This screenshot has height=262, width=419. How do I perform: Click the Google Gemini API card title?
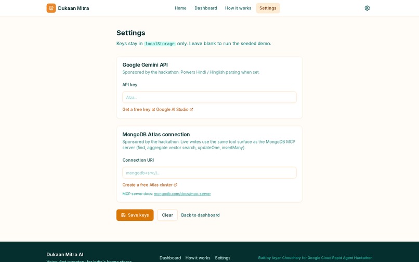click(145, 64)
